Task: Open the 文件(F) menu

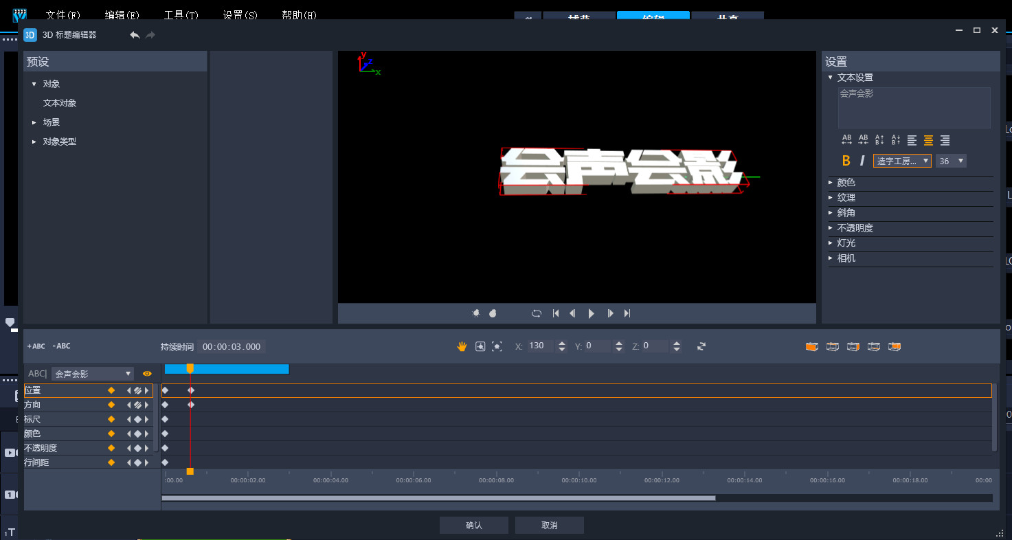Action: [63, 15]
